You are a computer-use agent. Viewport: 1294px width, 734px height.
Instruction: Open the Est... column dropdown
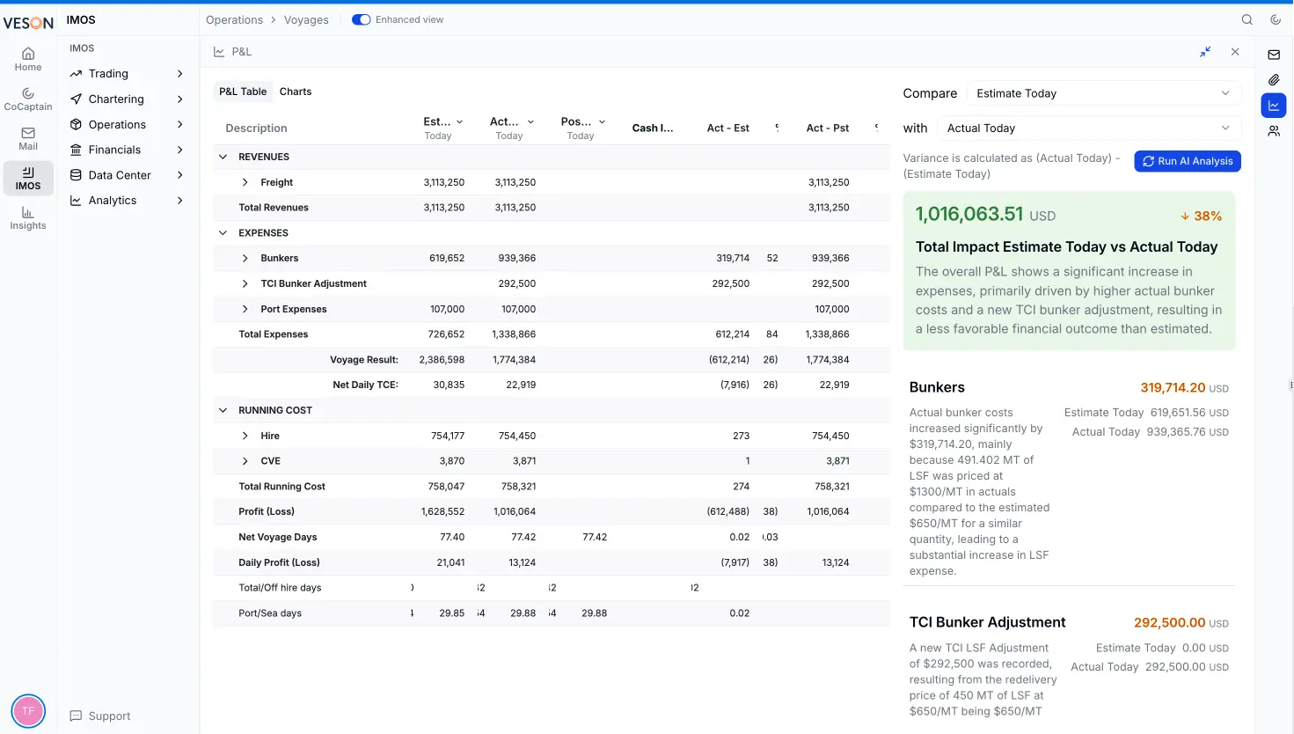tap(459, 122)
